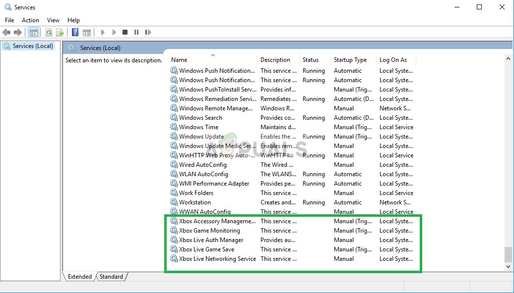This screenshot has width=514, height=293.
Task: Click the Back arrow toolbar icon
Action: click(x=6, y=32)
